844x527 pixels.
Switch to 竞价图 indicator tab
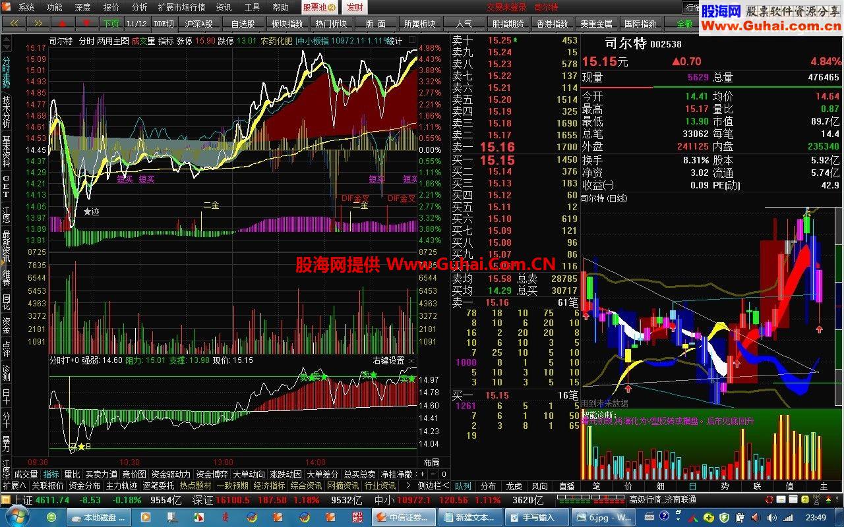click(135, 474)
